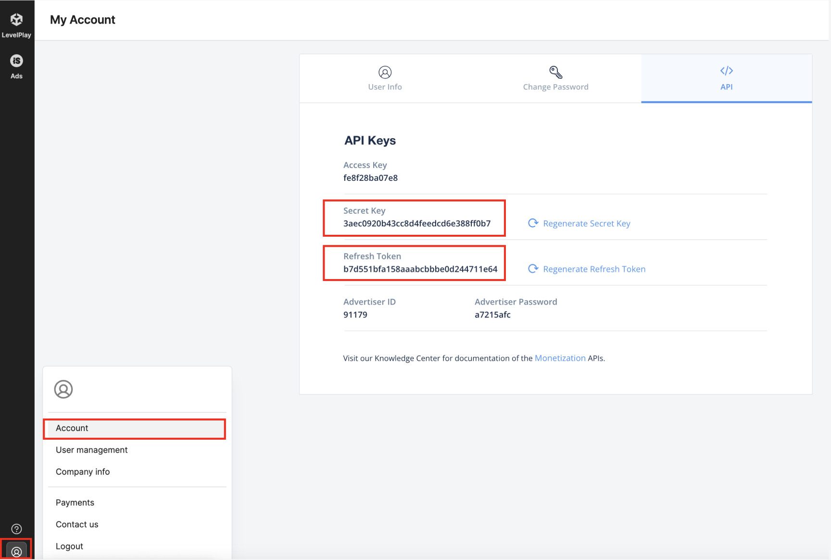
Task: Click the Access Key label
Action: (x=365, y=165)
